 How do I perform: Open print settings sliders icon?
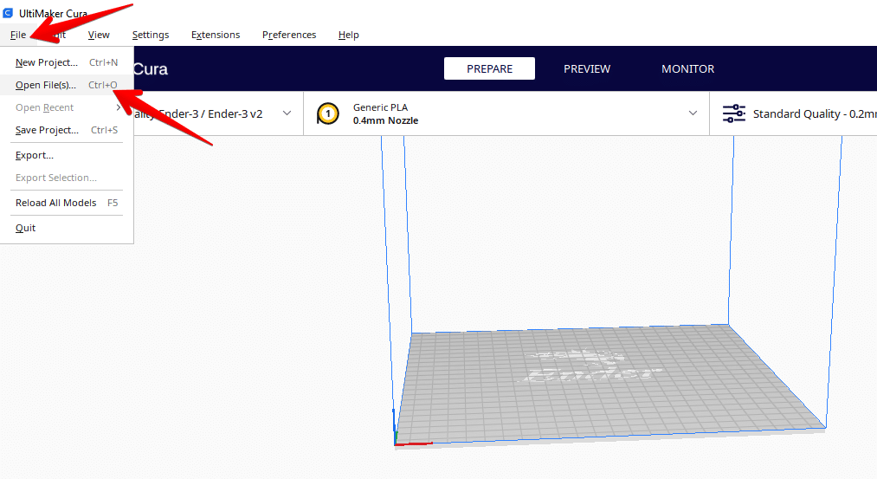(734, 113)
